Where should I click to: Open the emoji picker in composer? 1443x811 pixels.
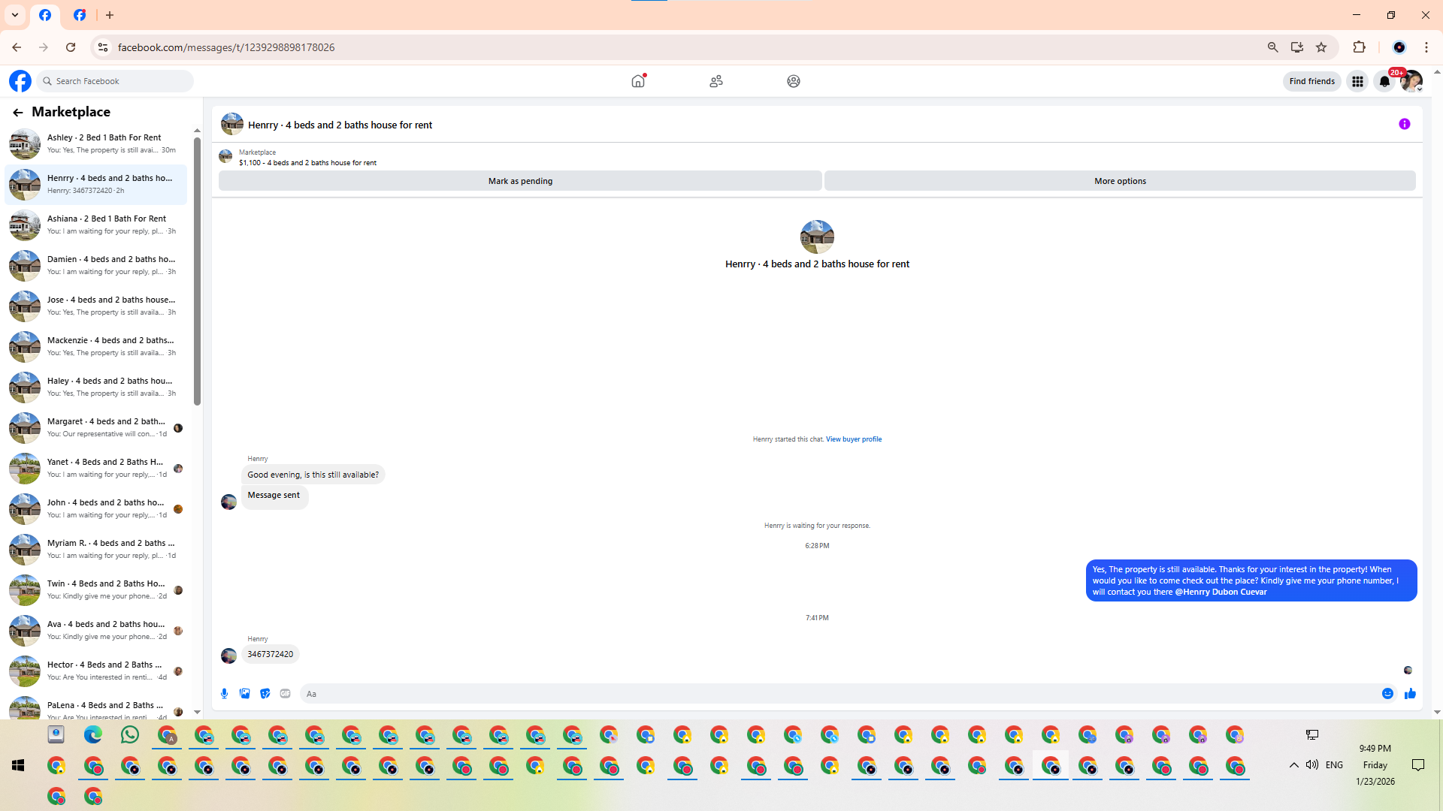click(x=1387, y=694)
